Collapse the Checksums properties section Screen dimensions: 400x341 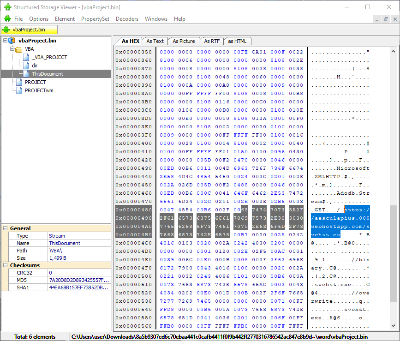click(5, 265)
